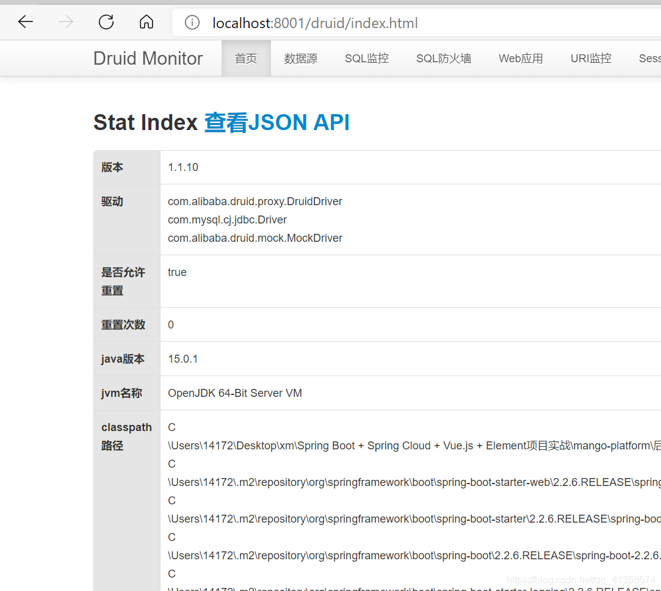Click the site information icon
The height and width of the screenshot is (591, 661).
pyautogui.click(x=192, y=23)
